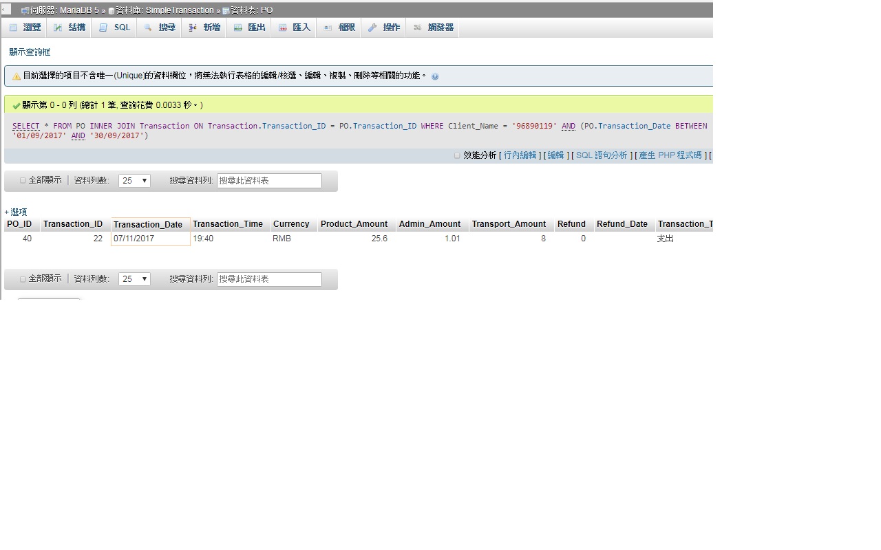Screen dimensions: 881x550
Task: Click the SELECT keyword in the SQL query
Action: (26, 126)
